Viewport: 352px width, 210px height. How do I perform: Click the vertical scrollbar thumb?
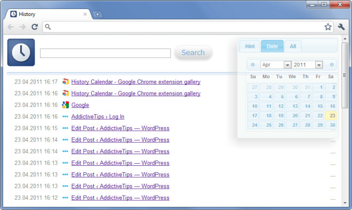(345, 75)
